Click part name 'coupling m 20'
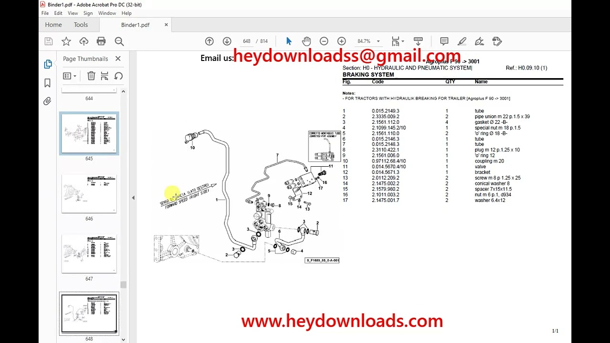This screenshot has width=610, height=343. tap(489, 161)
